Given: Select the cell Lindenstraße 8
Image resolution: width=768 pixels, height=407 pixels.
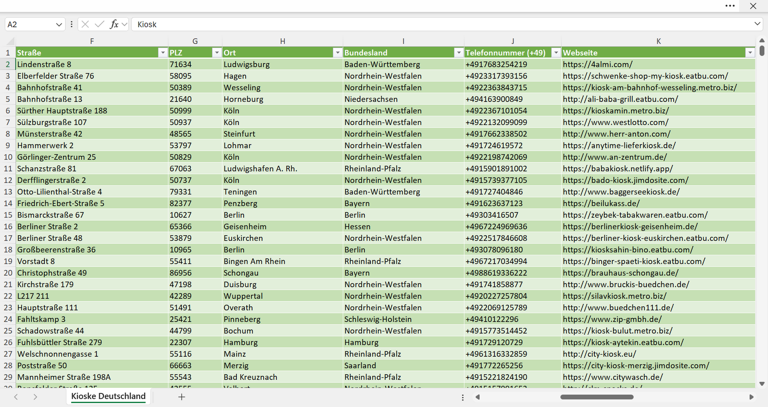Looking at the screenshot, I should pos(92,64).
